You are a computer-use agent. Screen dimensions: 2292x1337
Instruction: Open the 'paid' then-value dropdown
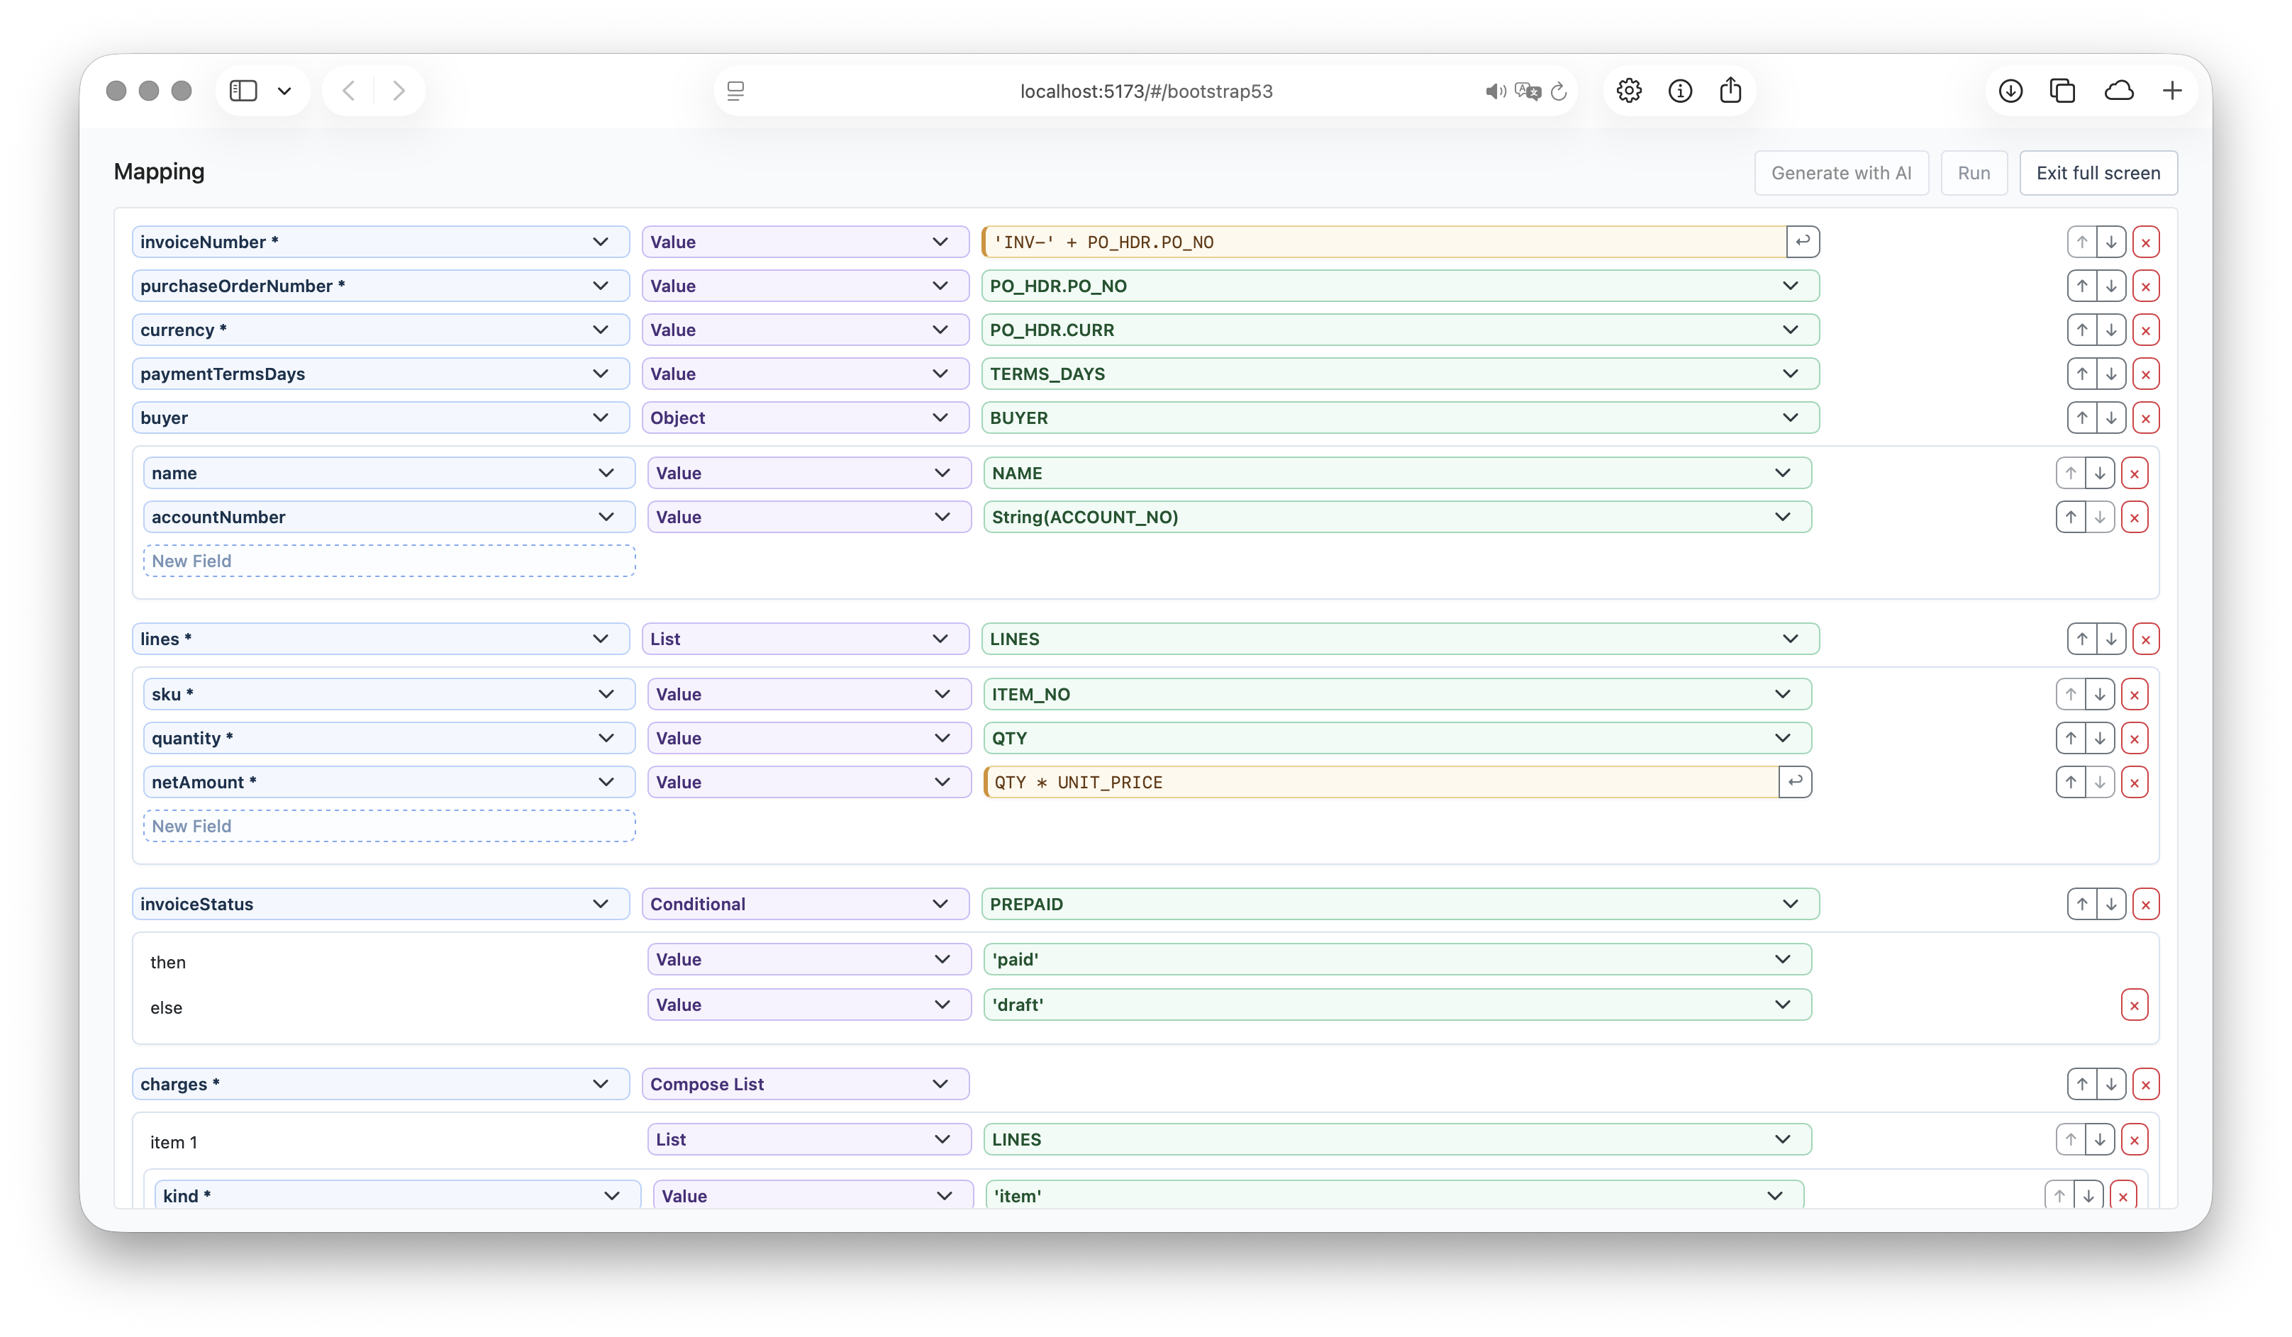click(1397, 960)
